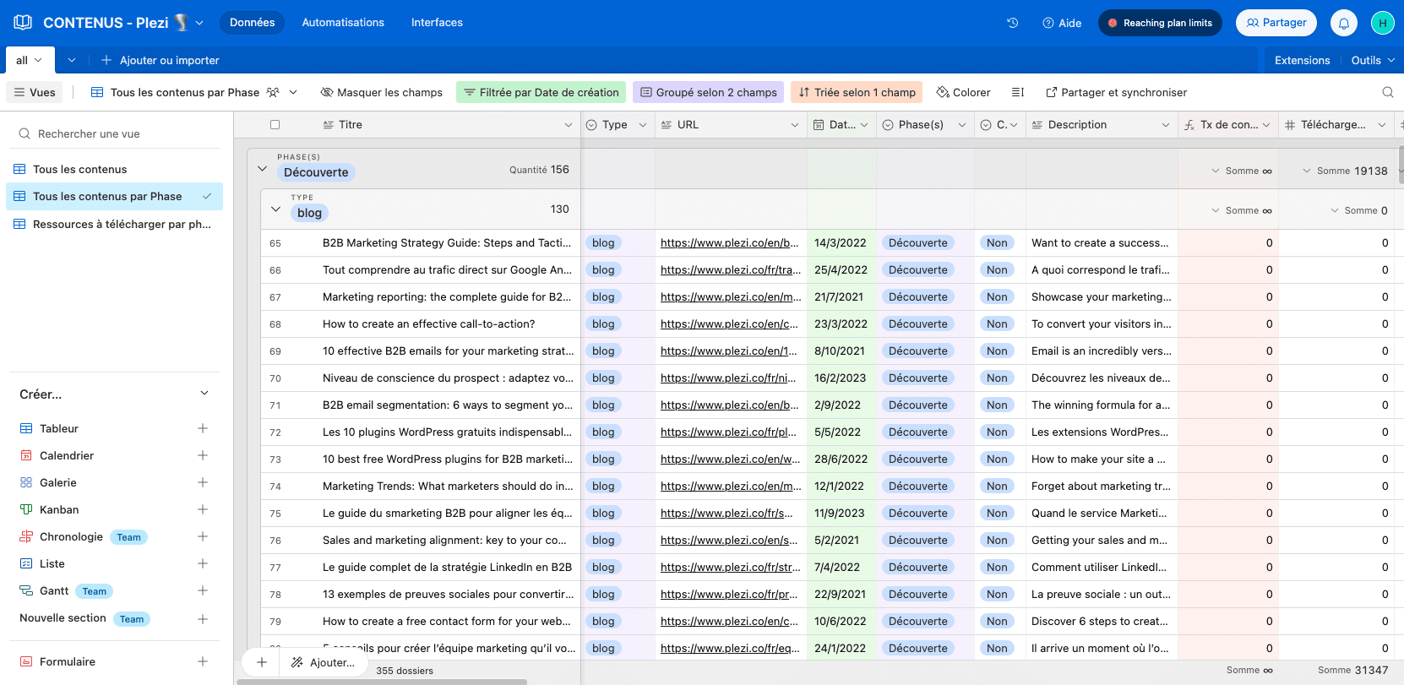Screen dimensions: 1404x685
Task: Open URL column dropdown arrow
Action: pos(795,124)
